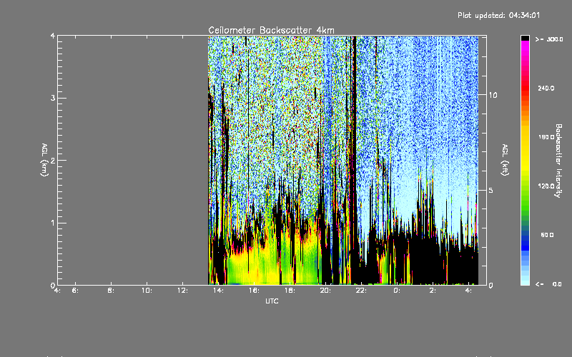572x357 pixels.
Task: Click the '12:' UTC time tick label
Action: coord(182,291)
